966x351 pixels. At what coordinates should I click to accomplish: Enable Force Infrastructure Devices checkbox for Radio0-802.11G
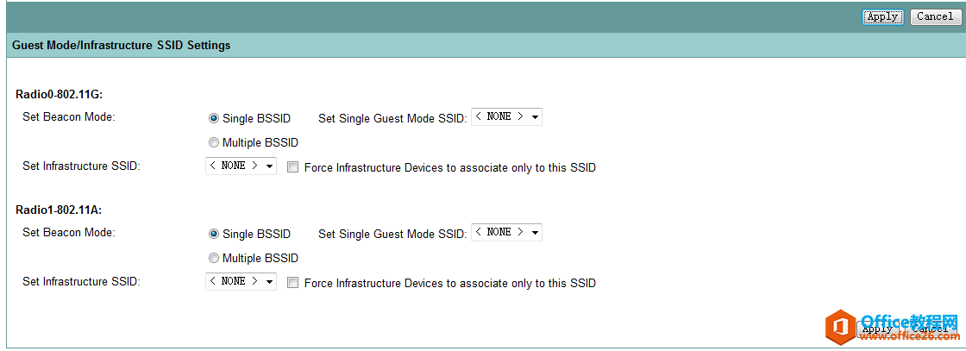[293, 167]
